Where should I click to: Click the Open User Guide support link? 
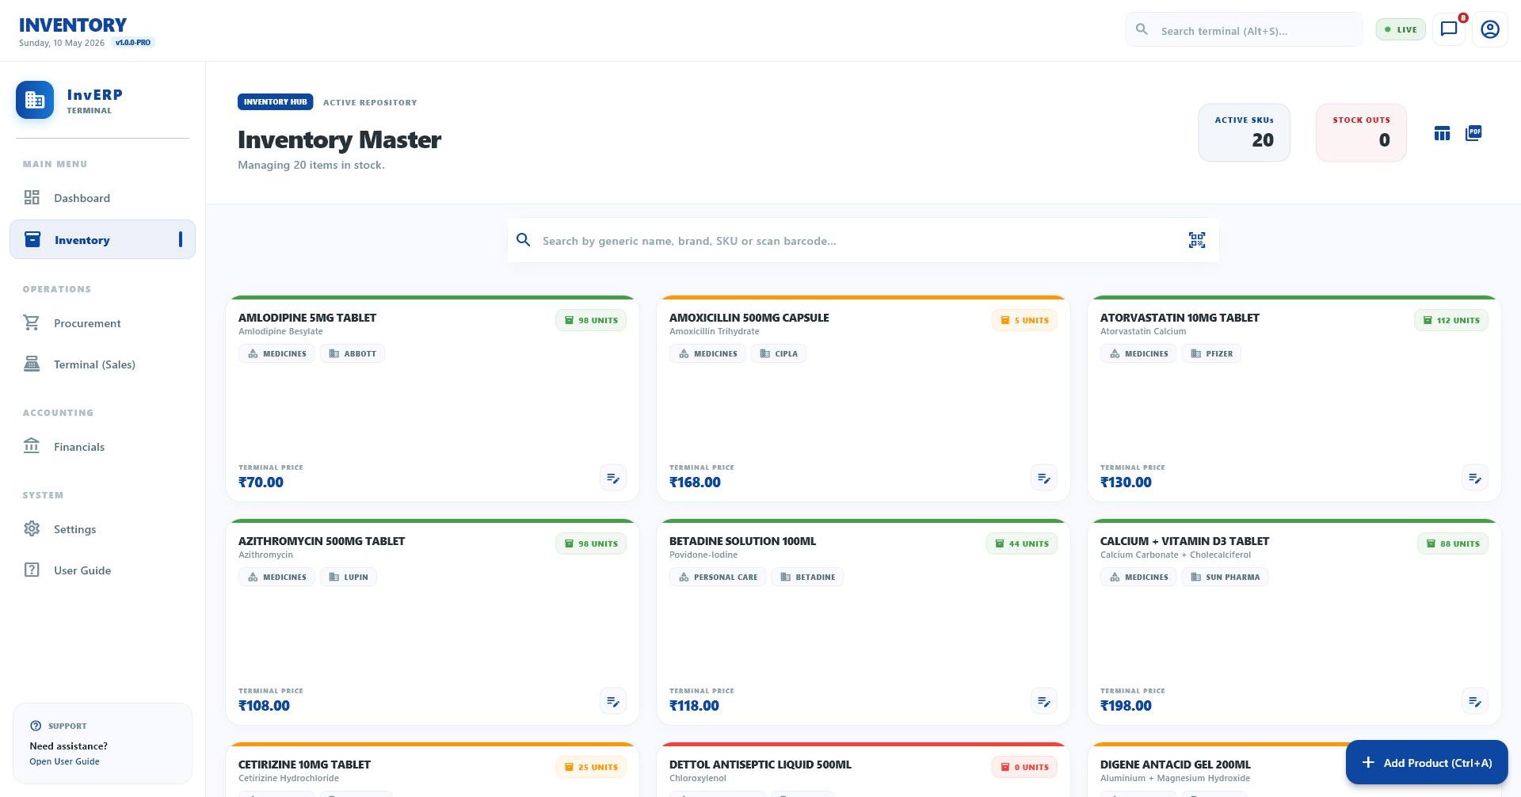64,761
